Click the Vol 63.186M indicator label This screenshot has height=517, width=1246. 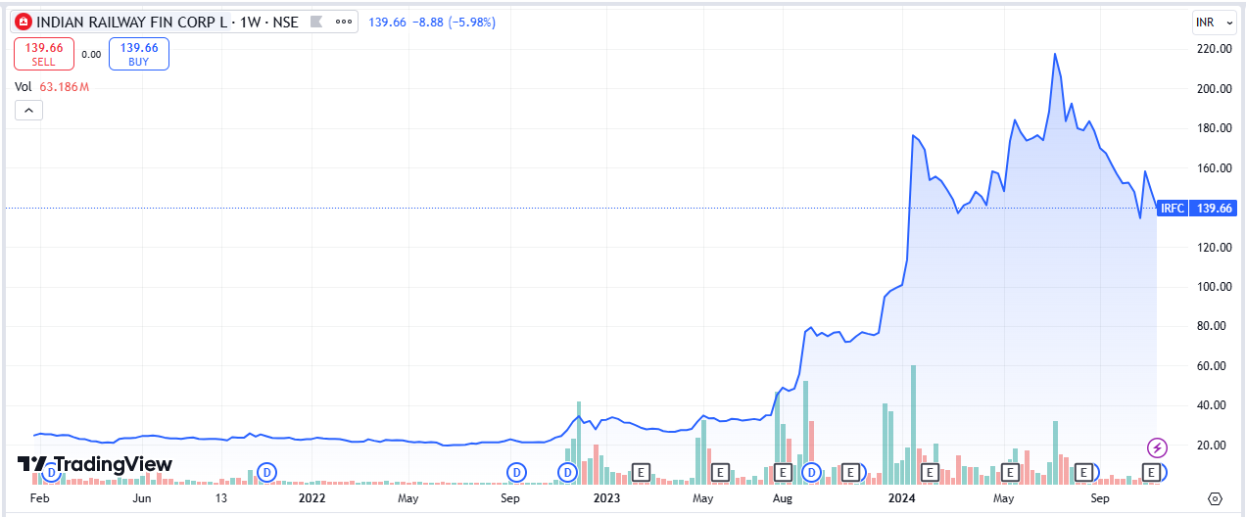[x=52, y=87]
